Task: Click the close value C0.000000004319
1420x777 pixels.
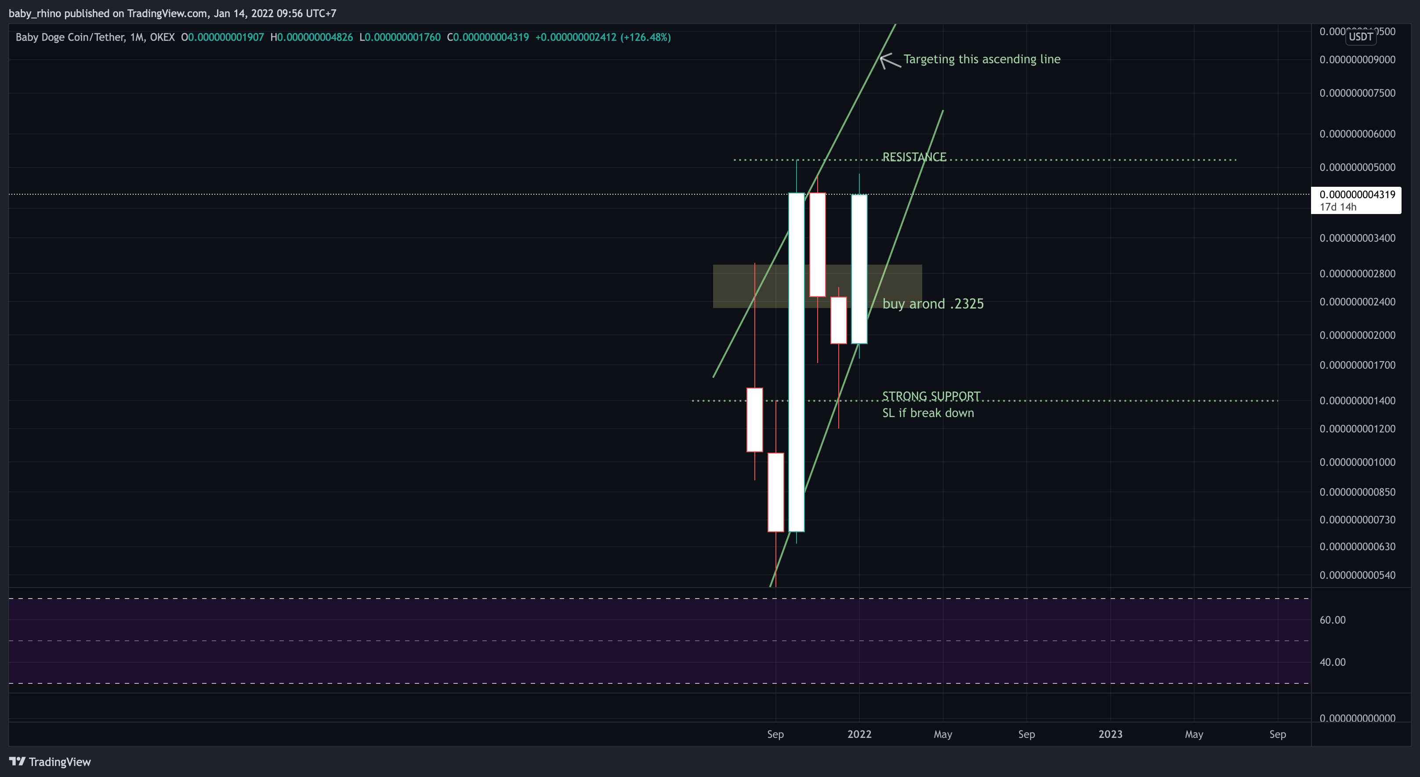Action: tap(488, 37)
